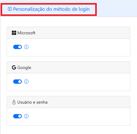Open Personalização do método de login title
Viewport: 137px width, 134px height.
click(51, 9)
